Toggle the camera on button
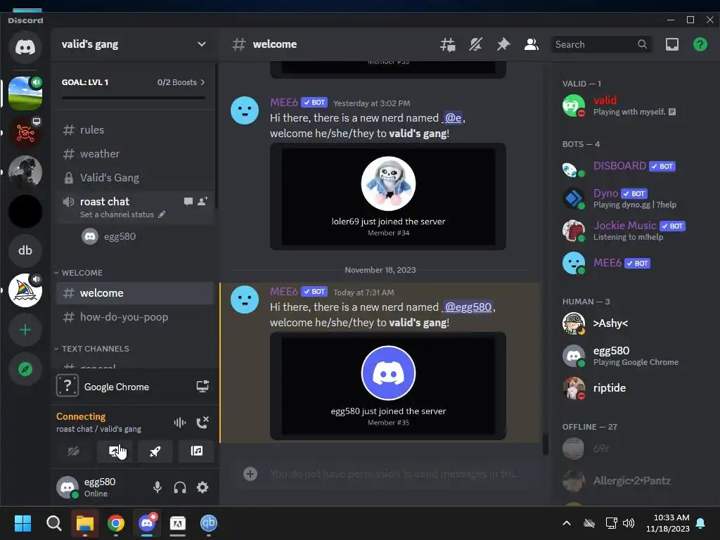Viewport: 720px width, 540px height. click(73, 451)
